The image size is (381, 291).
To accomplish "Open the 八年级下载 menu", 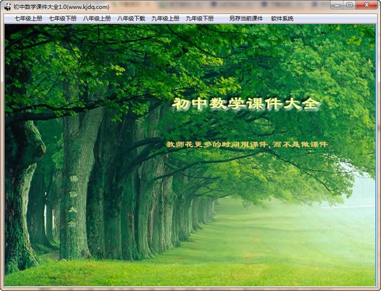I will coord(131,18).
